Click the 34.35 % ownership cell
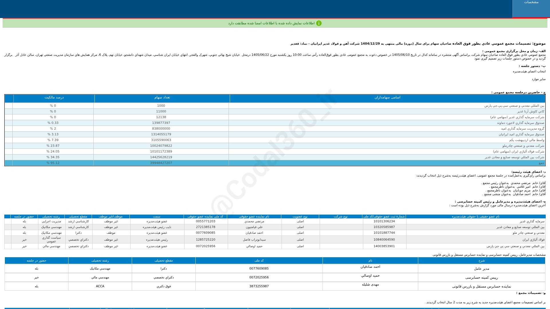Screen dimensions: 550x309 click(53, 157)
